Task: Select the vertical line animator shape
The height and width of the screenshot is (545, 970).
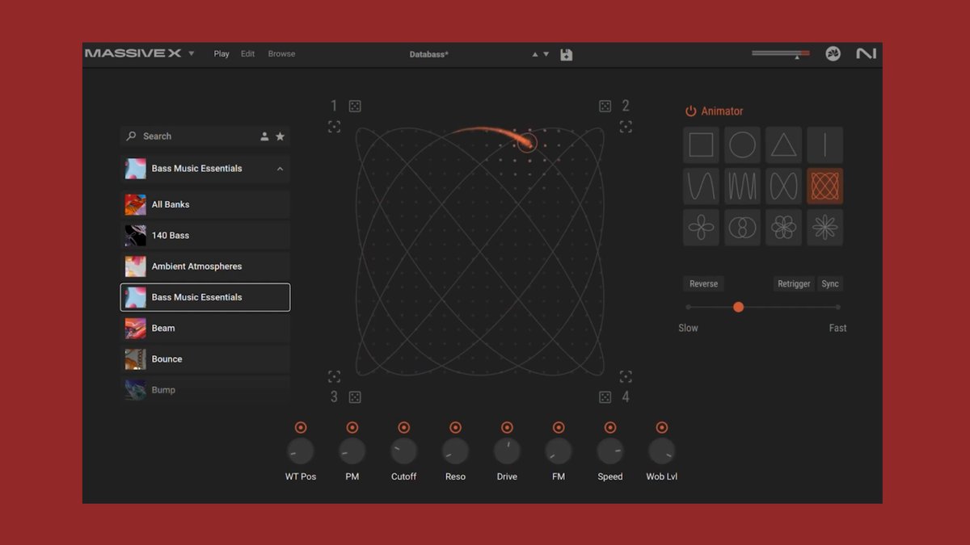Action: click(x=824, y=145)
